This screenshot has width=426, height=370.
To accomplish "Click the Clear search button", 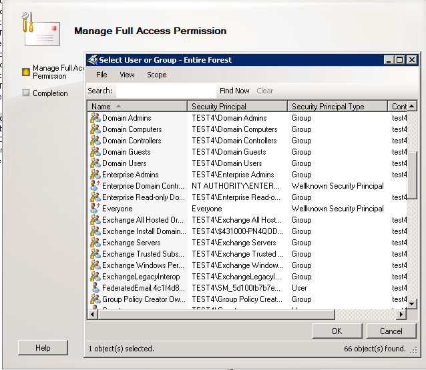I will tap(265, 91).
